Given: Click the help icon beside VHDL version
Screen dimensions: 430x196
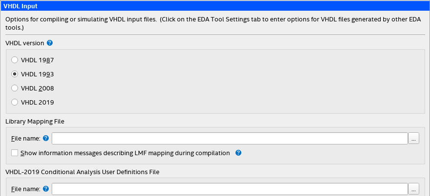Looking at the screenshot, I should point(50,43).
